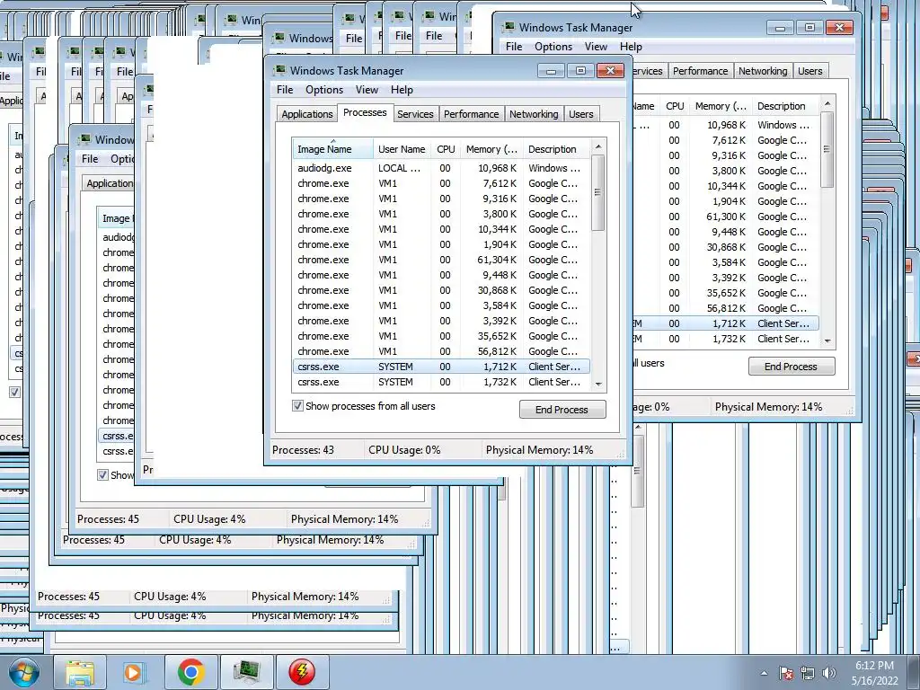This screenshot has width=920, height=690.
Task: Open Options menu in front Task Manager
Action: pos(323,90)
